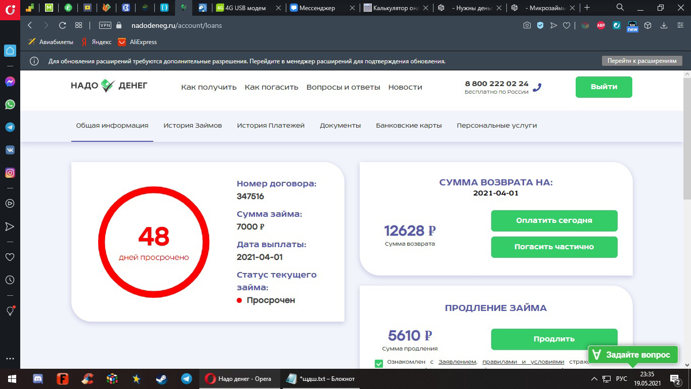The width and height of the screenshot is (691, 389).
Task: Open the Заявлением link
Action: 457,362
